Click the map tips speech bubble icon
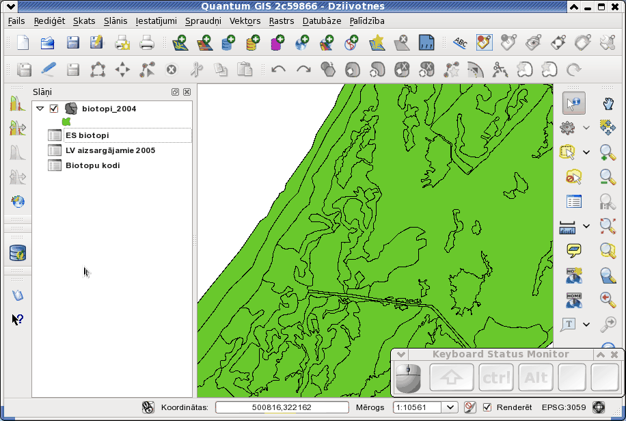 coord(573,250)
